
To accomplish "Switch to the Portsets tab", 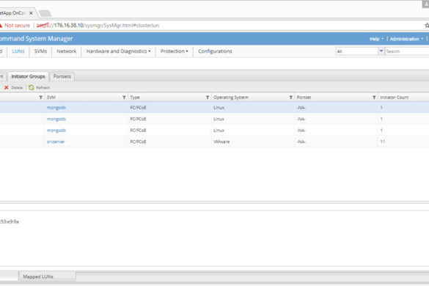I will point(62,76).
